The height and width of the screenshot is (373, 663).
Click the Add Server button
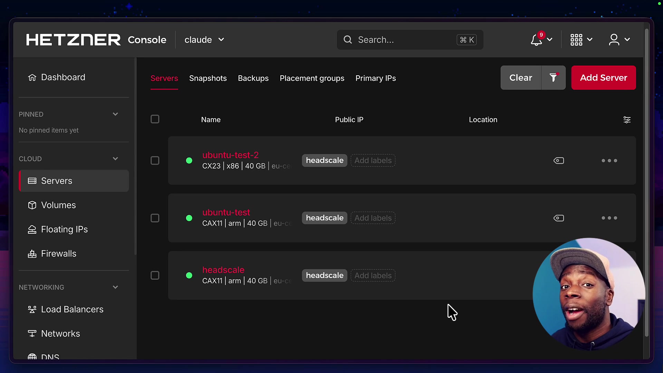pyautogui.click(x=604, y=78)
